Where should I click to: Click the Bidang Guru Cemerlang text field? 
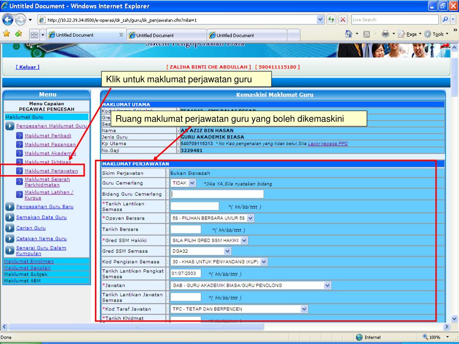[217, 194]
